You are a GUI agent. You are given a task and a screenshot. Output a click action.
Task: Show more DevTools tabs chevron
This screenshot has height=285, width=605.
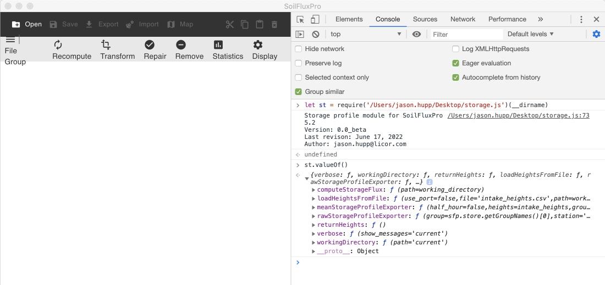click(540, 19)
